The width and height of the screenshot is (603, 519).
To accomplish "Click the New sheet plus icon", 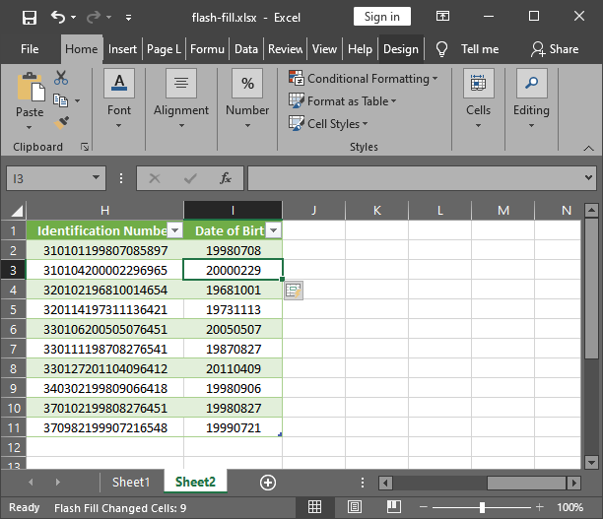I will coord(268,483).
